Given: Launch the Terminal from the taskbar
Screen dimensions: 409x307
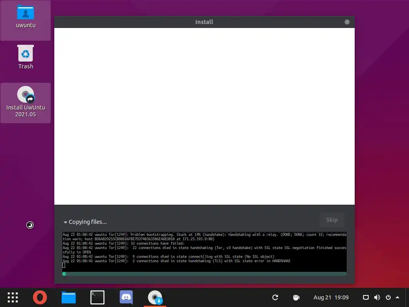Looking at the screenshot, I should click(97, 297).
